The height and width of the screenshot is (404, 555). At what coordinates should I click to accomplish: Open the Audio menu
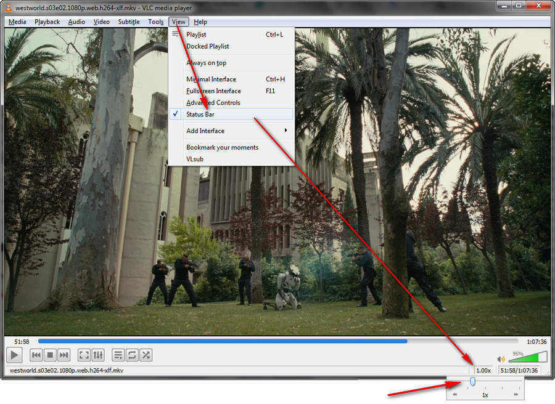(x=76, y=22)
